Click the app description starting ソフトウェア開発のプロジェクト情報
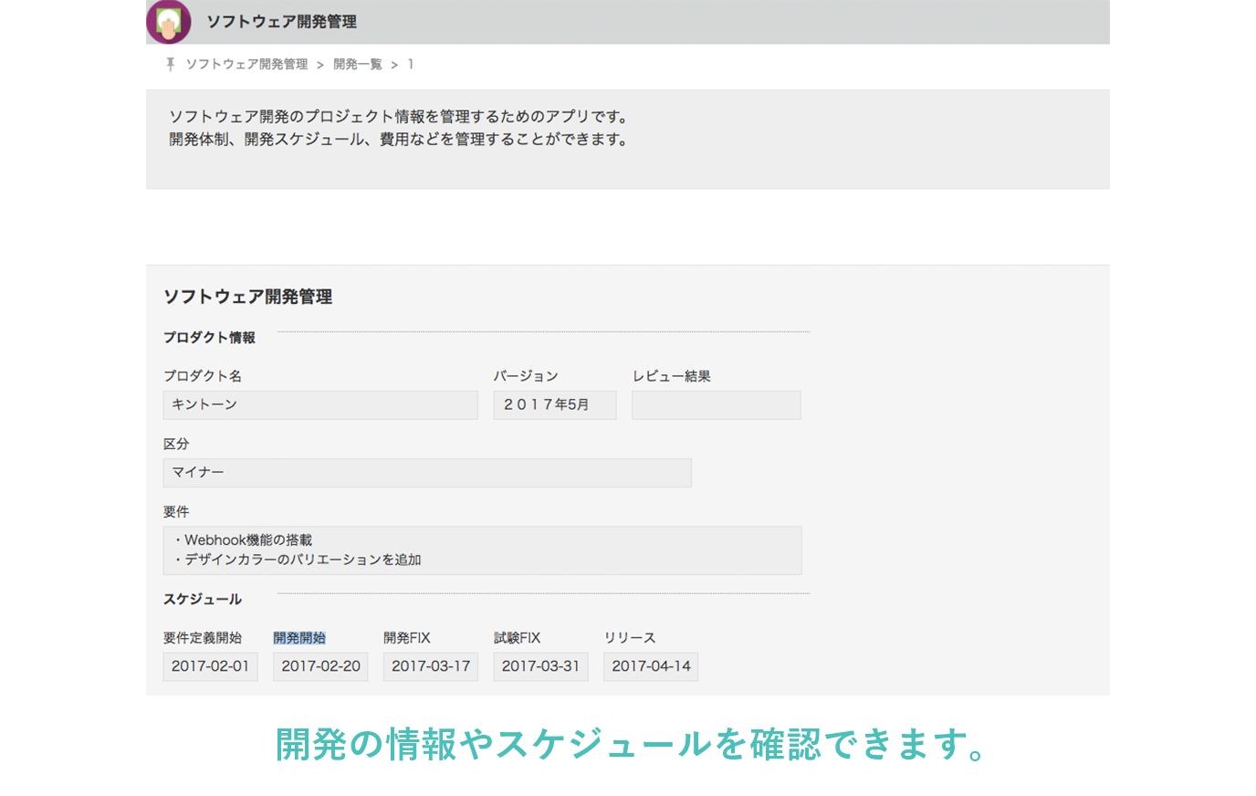This screenshot has height=796, width=1256. pos(399,117)
